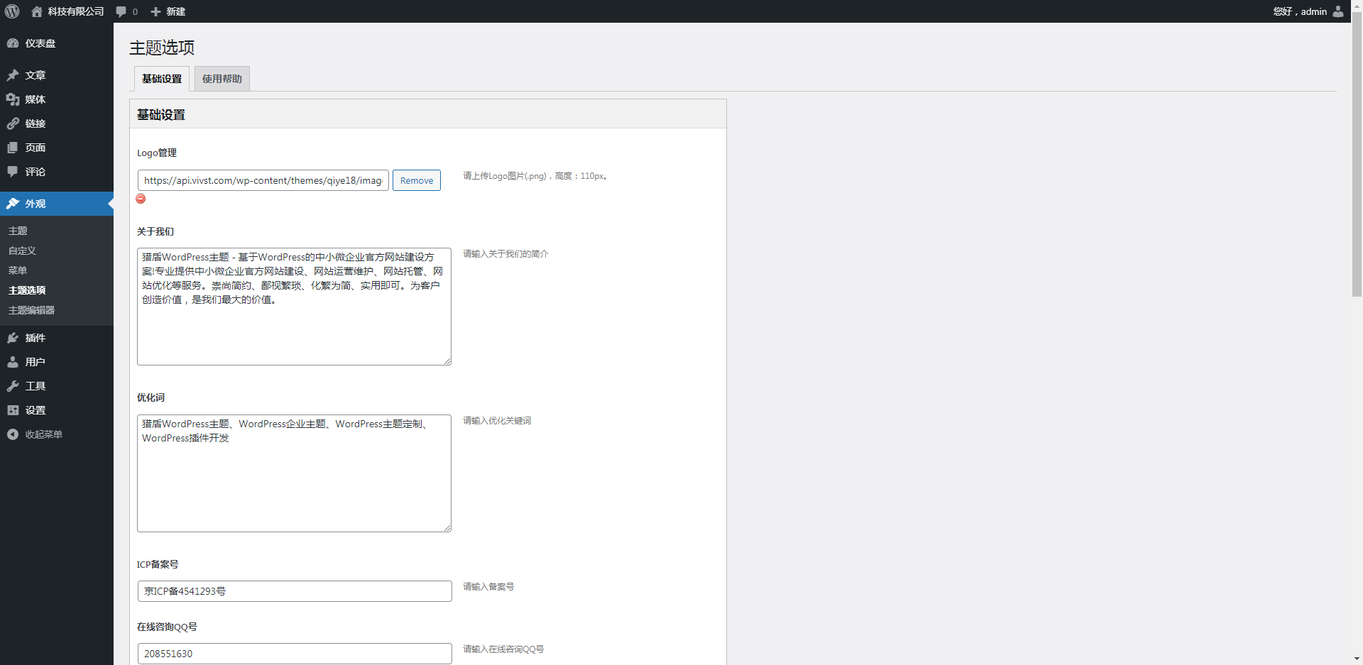The image size is (1363, 665).
Task: Click the 优化词 textarea
Action: (294, 473)
